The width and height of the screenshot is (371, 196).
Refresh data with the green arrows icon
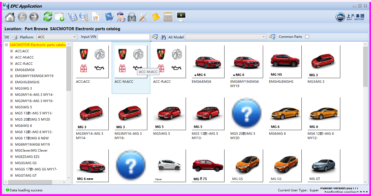click(48, 17)
